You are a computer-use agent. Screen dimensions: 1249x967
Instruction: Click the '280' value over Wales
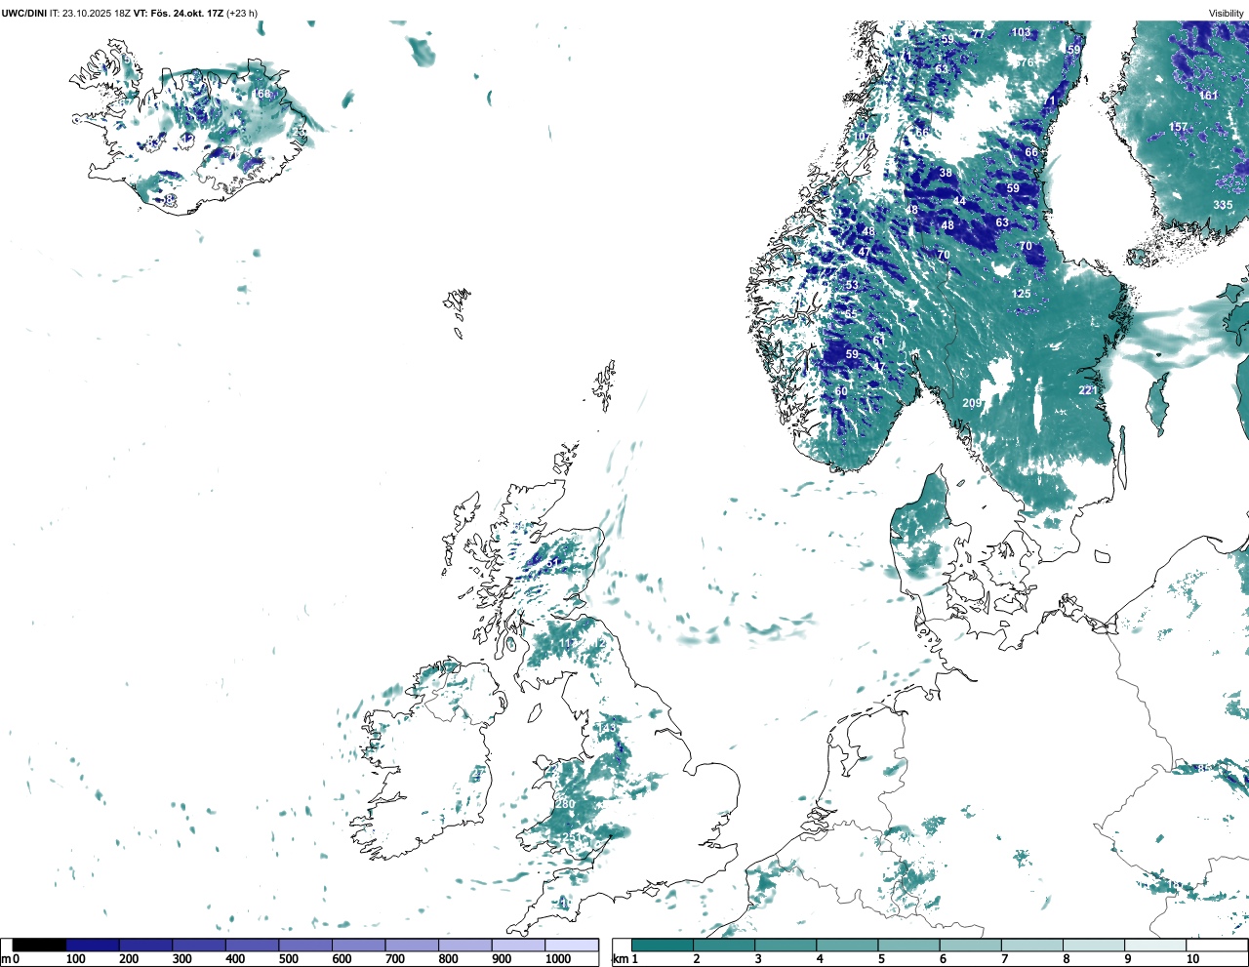565,804
